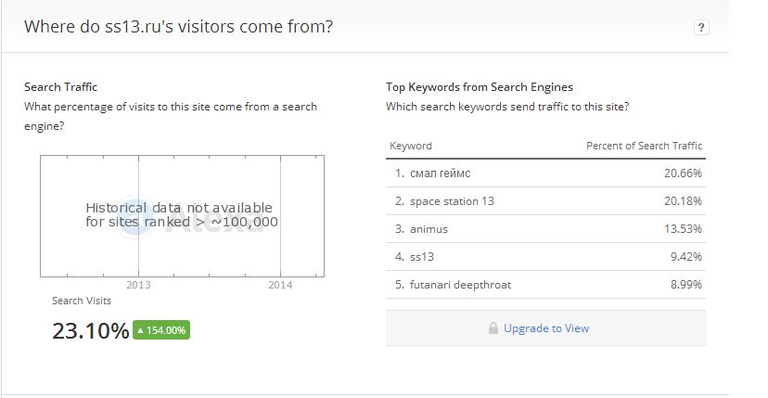
Task: Click the Keyword column header
Action: pos(411,146)
